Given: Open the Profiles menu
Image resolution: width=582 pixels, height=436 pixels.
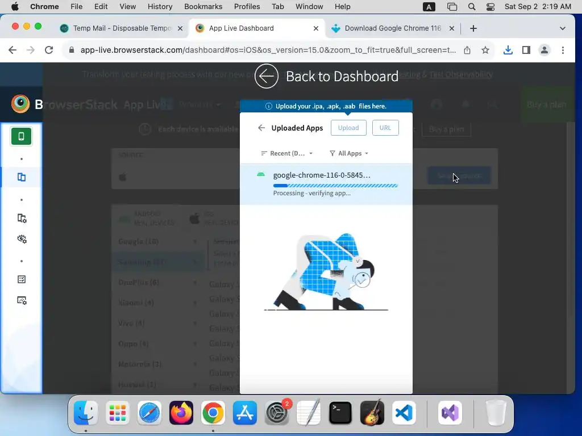Looking at the screenshot, I should [x=247, y=7].
